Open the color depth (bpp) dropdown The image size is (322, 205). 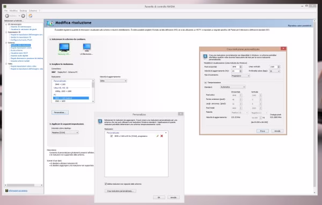(275, 71)
